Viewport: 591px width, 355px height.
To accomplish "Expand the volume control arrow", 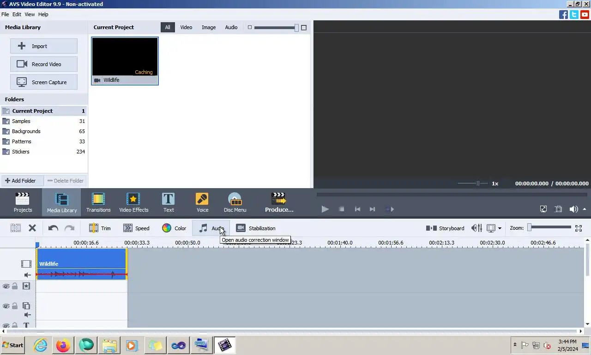I will pos(585,209).
